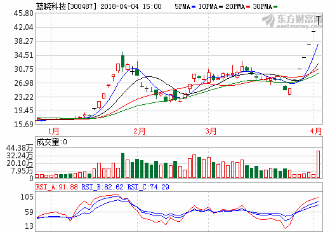Click the 44.38万 volume axis label
This screenshot has height=232, width=330.
point(20,148)
